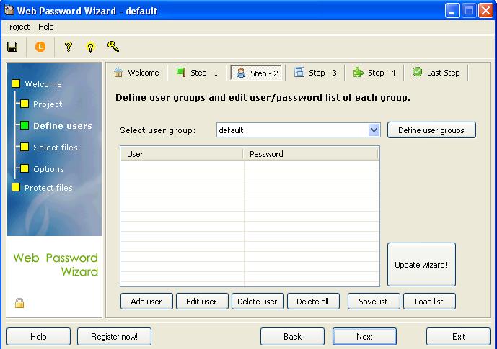Click the orange L circle toolbar icon
497x349 pixels.
point(40,47)
